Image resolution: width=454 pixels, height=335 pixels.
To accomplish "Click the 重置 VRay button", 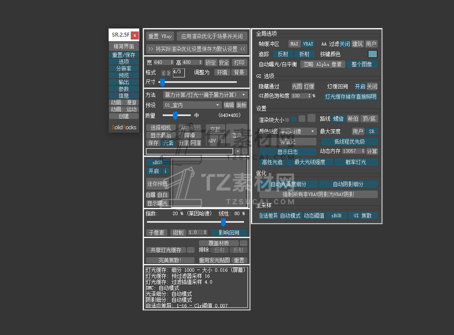I will [x=160, y=36].
